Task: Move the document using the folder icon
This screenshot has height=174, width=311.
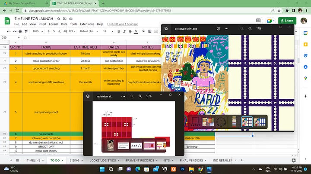Action: [x=65, y=18]
